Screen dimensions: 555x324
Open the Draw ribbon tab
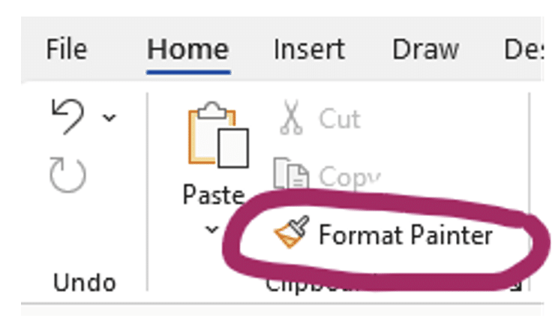click(x=425, y=49)
